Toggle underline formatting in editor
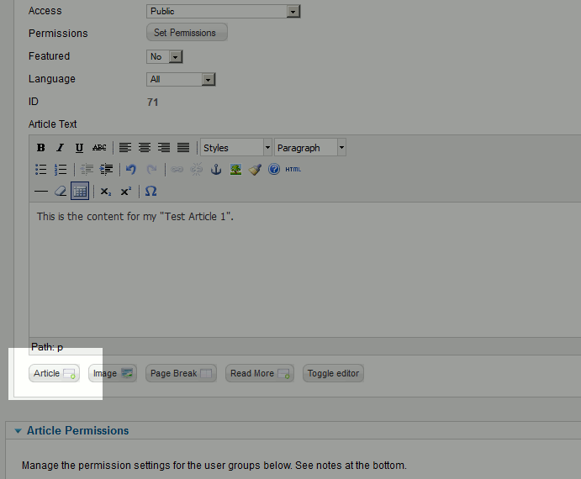The height and width of the screenshot is (479, 581). pos(79,148)
